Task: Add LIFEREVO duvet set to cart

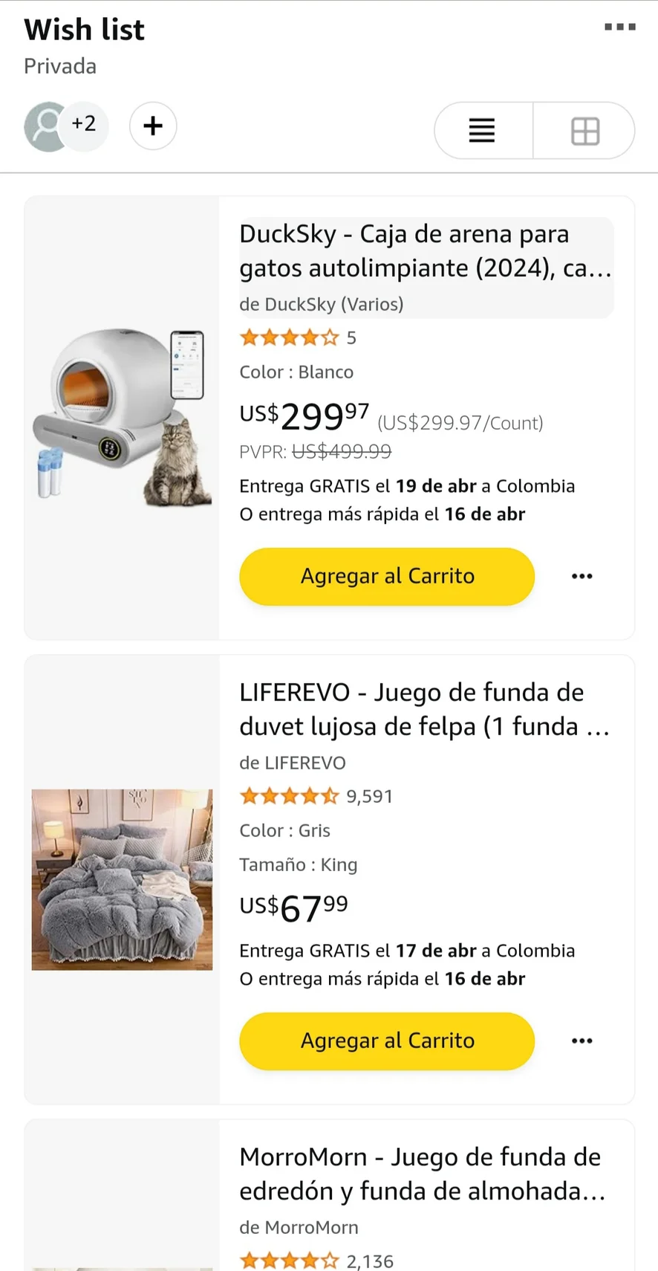Action: (386, 1041)
